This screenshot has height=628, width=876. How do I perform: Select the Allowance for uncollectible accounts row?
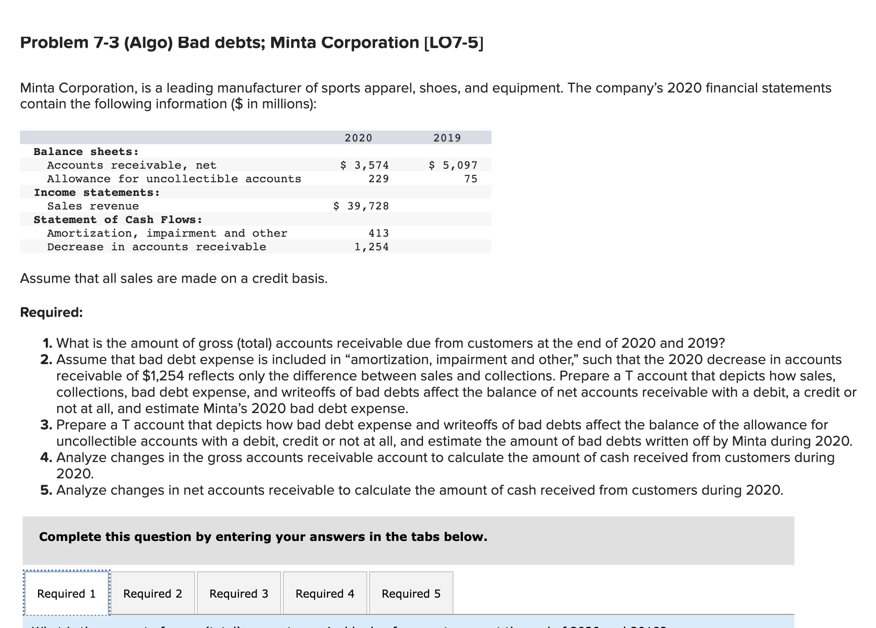173,179
